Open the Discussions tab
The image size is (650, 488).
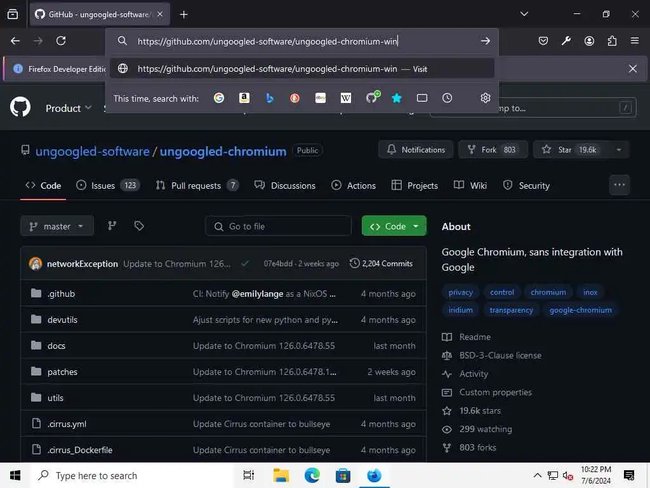coord(285,186)
